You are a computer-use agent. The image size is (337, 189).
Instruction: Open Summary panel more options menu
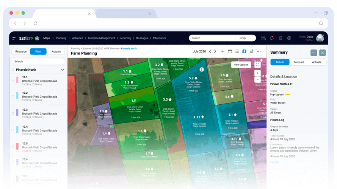point(313,53)
